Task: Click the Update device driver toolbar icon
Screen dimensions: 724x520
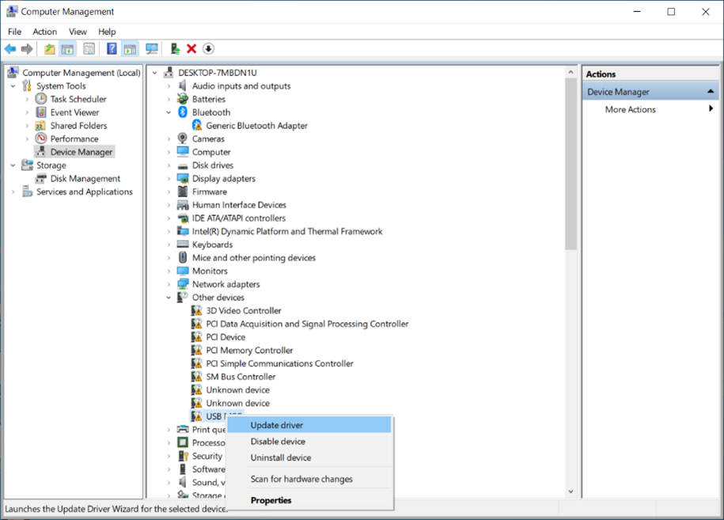Action: (175, 48)
